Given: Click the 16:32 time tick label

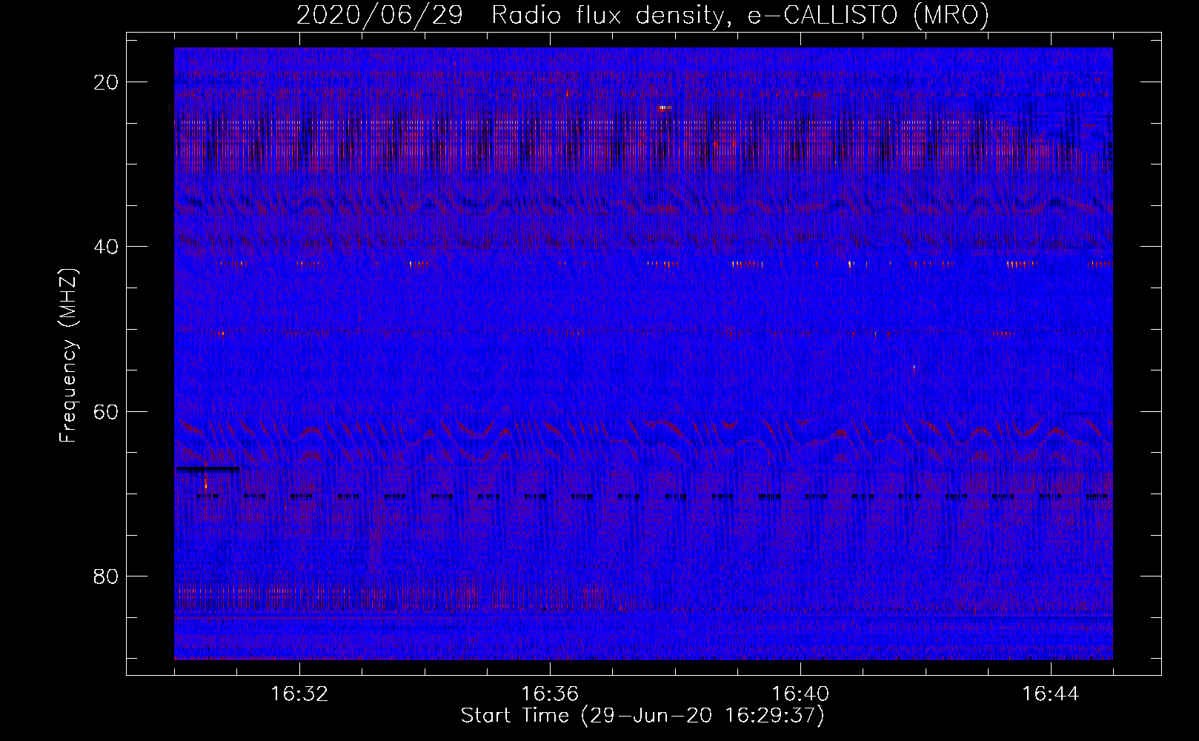Looking at the screenshot, I should (x=299, y=694).
